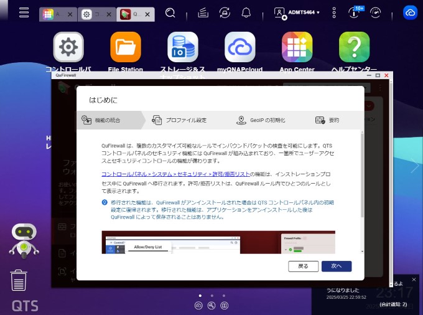The image size is (423, 315).
Task: Go to third desktop page dot
Action: (x=224, y=296)
